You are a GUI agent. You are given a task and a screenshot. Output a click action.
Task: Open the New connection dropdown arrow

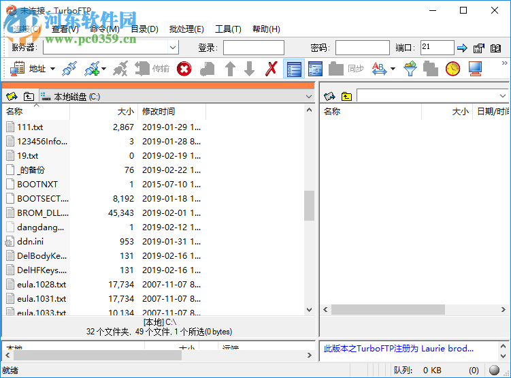click(103, 69)
